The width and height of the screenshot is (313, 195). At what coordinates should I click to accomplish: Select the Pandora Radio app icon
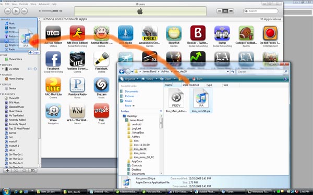pyautogui.click(x=77, y=85)
